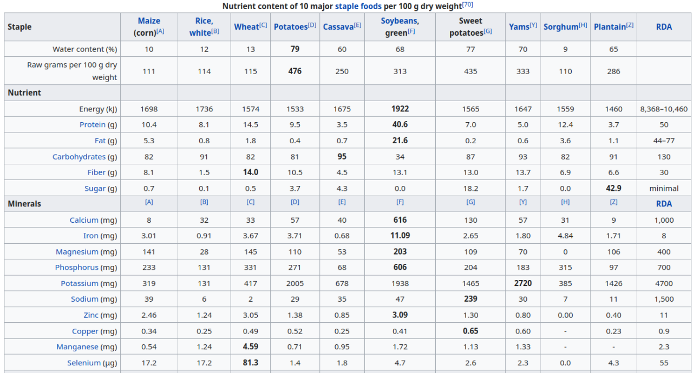Go to the Cassava article link

[x=338, y=27]
